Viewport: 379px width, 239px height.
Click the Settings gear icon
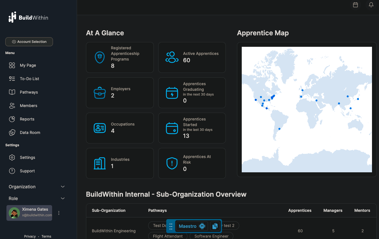click(12, 157)
